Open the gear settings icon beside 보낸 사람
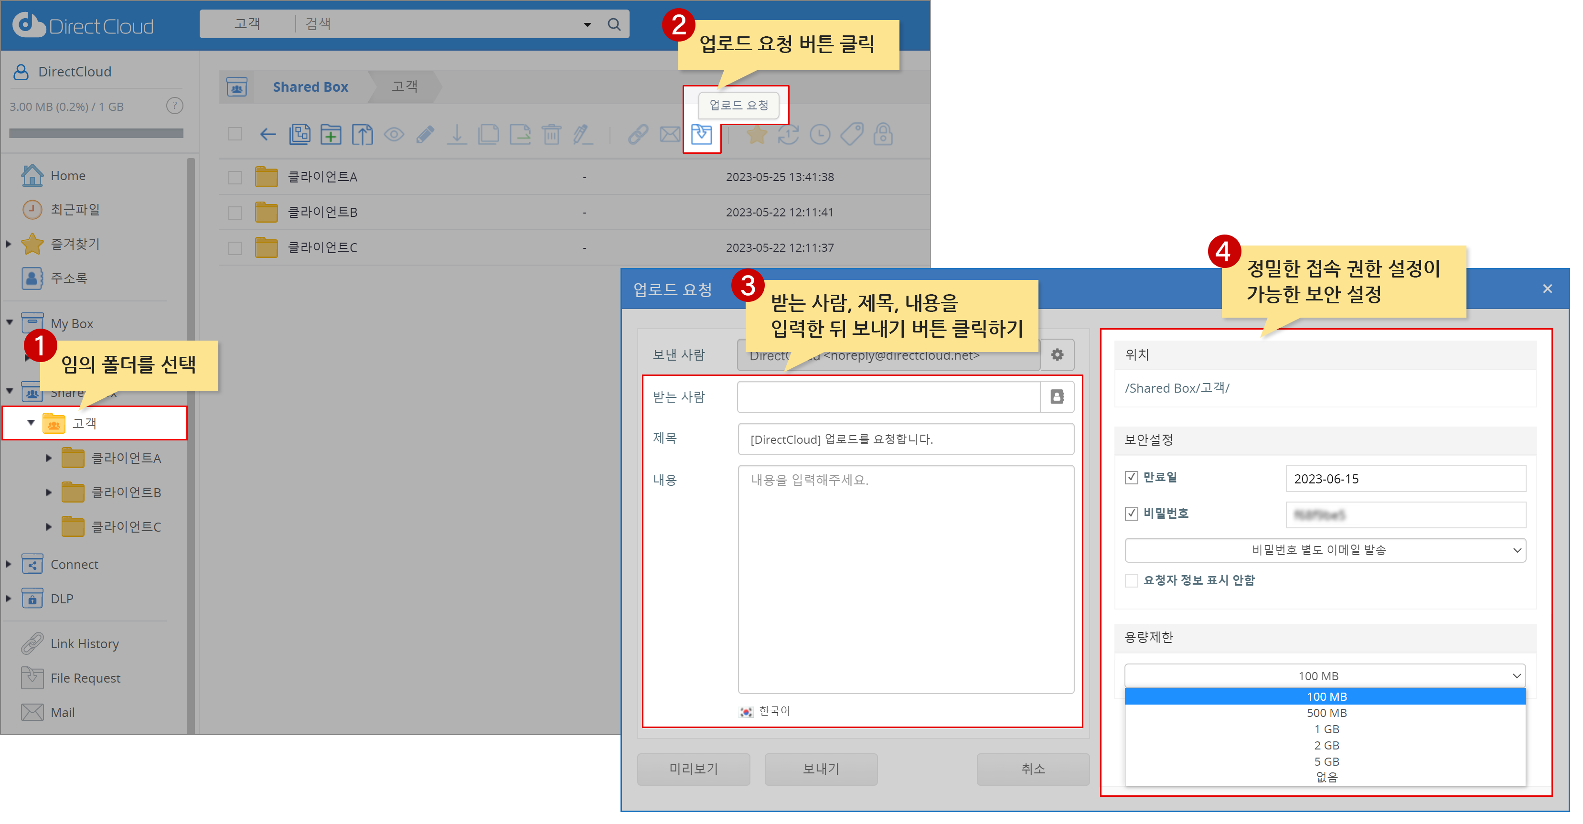 point(1058,354)
